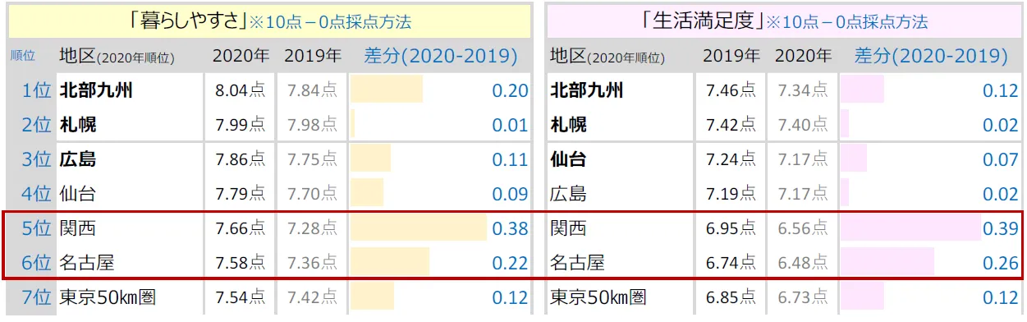
Task: Click the yellow bar in 関西 row
Action: click(x=419, y=228)
